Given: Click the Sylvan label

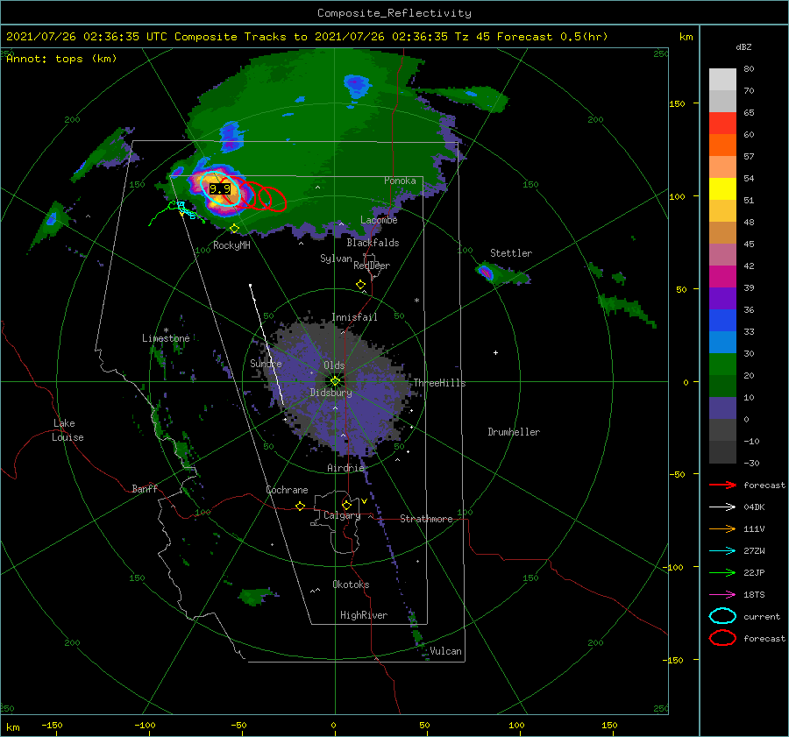Looking at the screenshot, I should point(336,259).
